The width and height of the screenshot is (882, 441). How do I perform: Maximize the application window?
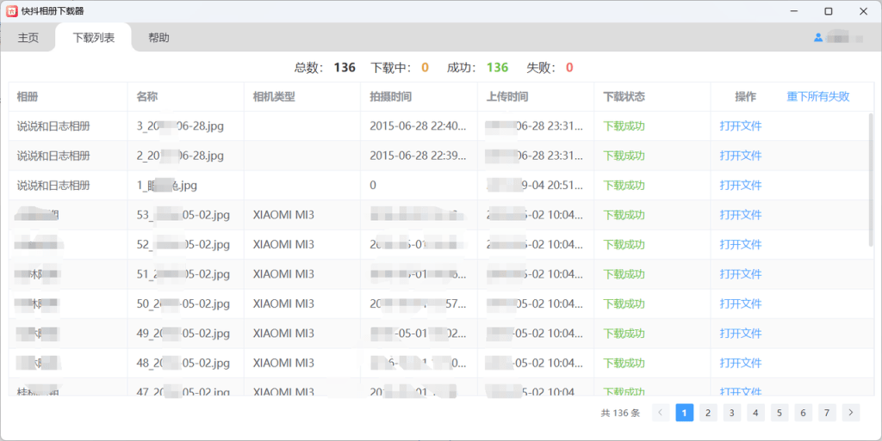828,11
